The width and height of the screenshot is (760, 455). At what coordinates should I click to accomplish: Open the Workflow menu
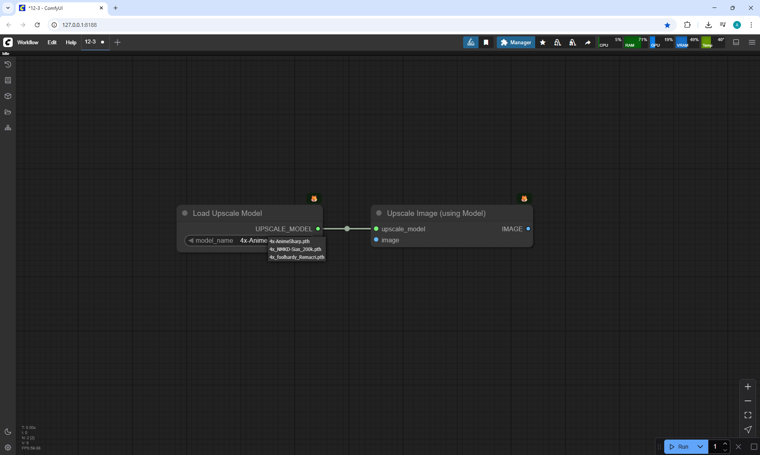click(x=28, y=42)
